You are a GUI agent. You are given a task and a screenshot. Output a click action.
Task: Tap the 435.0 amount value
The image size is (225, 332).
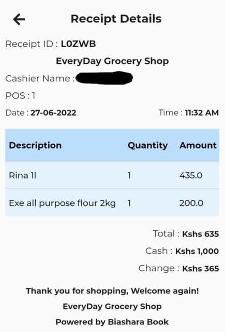(191, 175)
